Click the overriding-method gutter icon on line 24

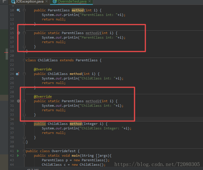[x=18, y=74]
